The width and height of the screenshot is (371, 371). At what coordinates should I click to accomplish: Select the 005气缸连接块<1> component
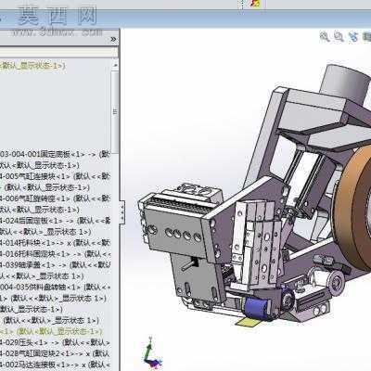(55, 176)
